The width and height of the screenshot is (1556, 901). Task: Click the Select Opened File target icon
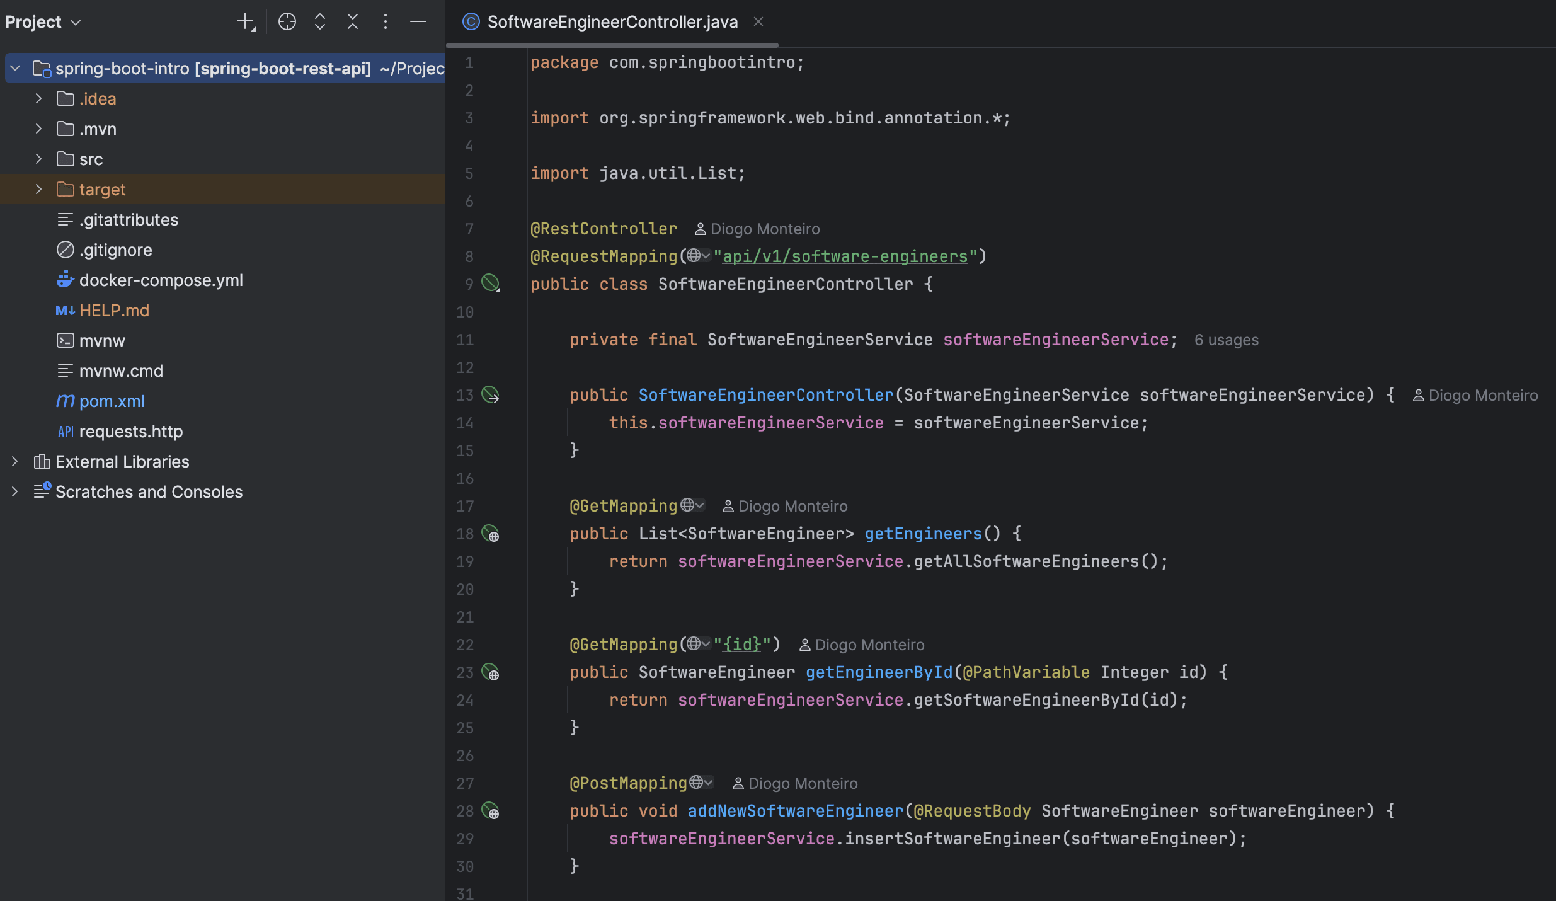point(287,21)
